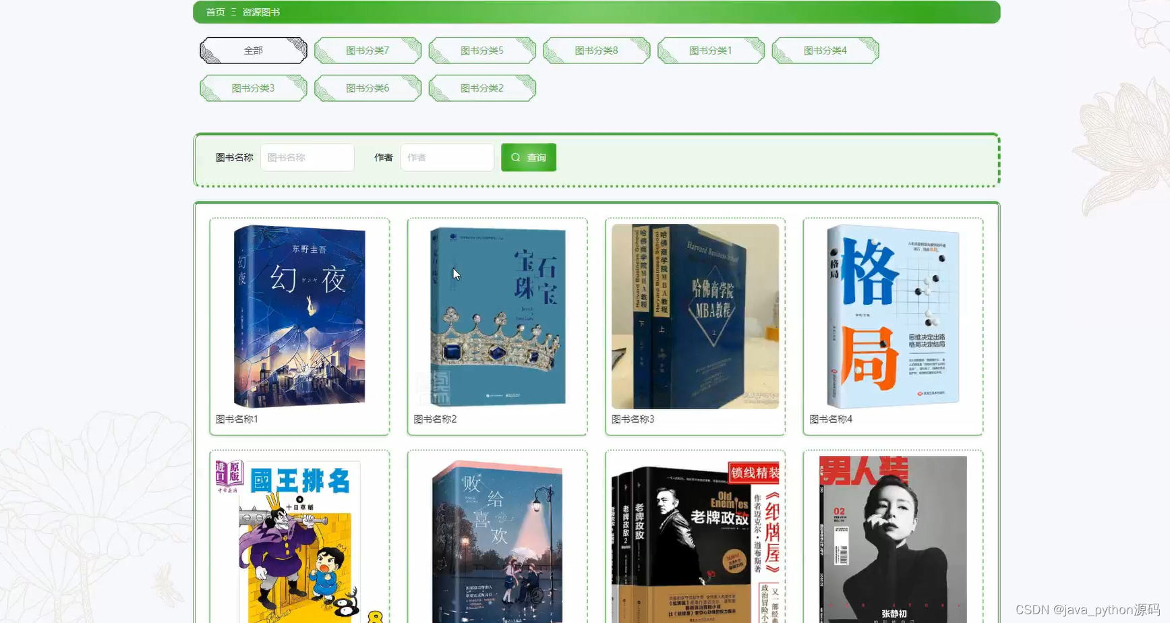Open the 幻夜 book cover
The height and width of the screenshot is (623, 1170).
coord(299,316)
